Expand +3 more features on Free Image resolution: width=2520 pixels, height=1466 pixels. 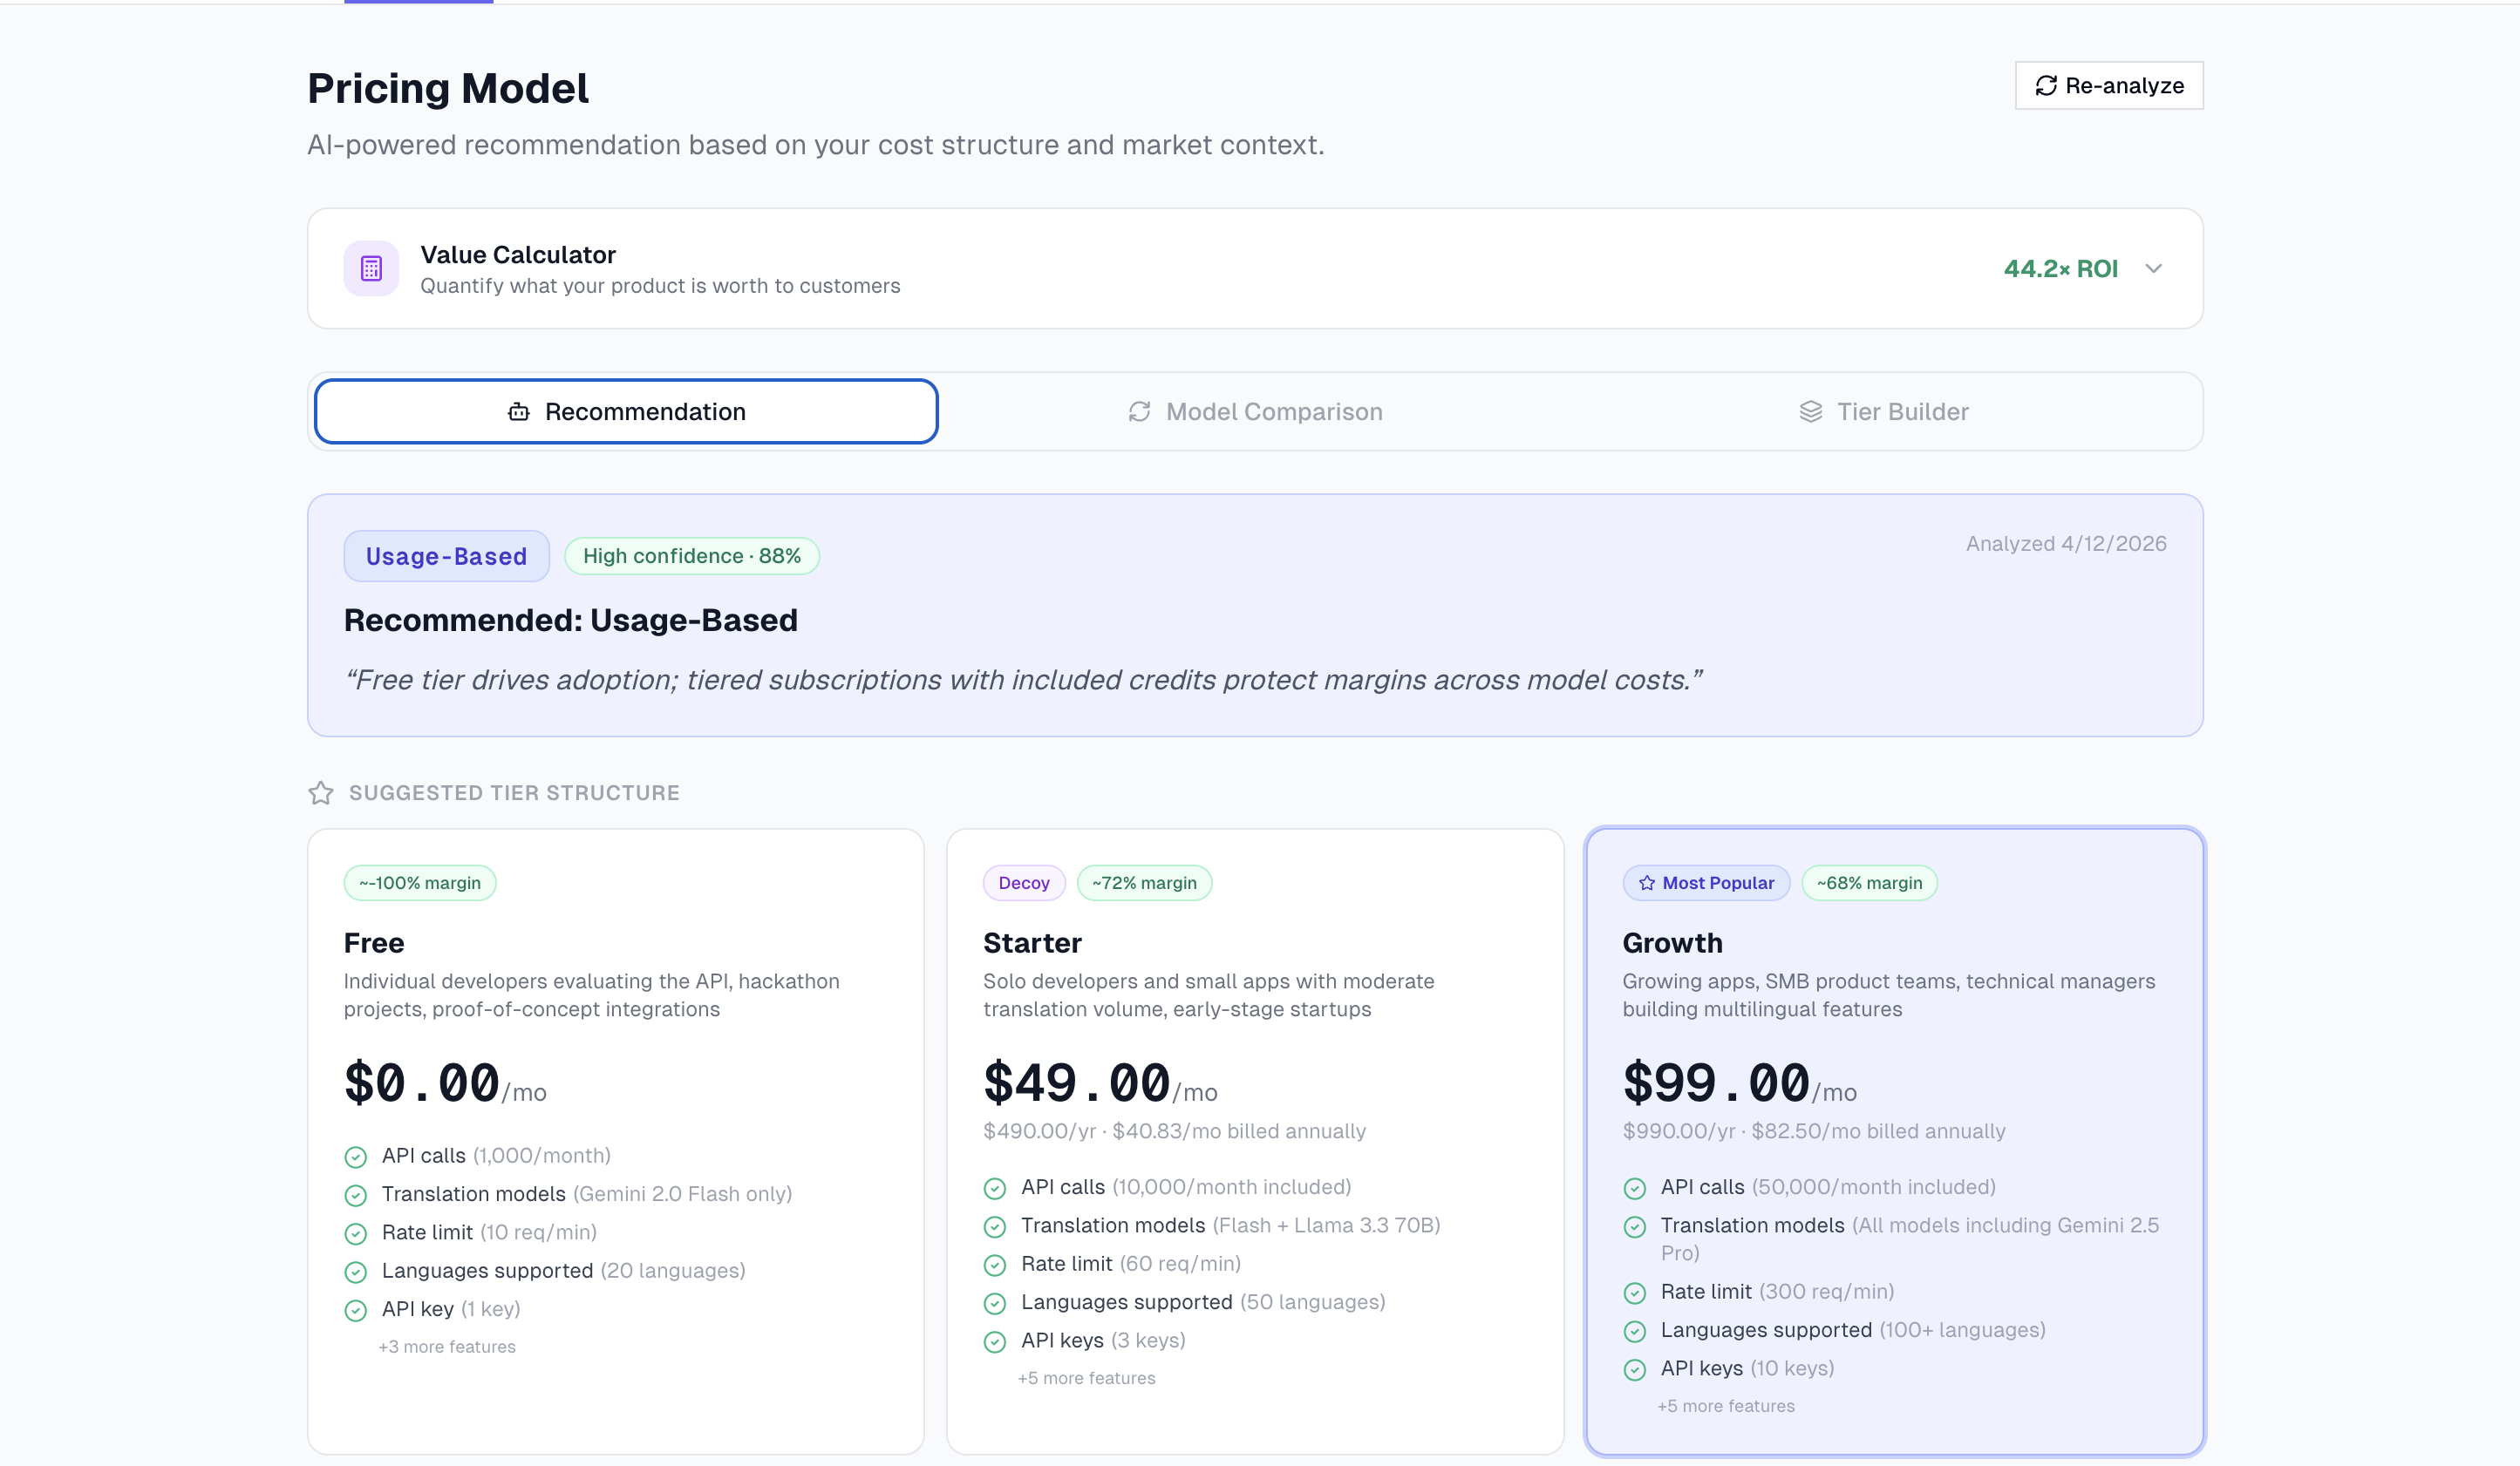click(x=447, y=1346)
